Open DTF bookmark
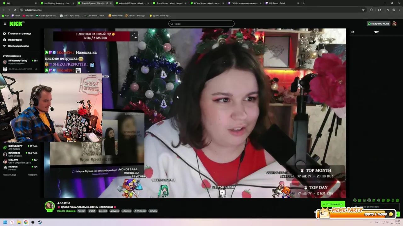 click(71, 15)
